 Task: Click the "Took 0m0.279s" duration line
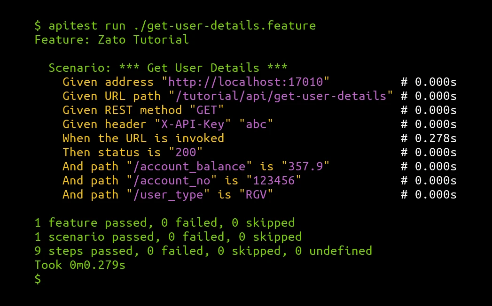pos(80,265)
